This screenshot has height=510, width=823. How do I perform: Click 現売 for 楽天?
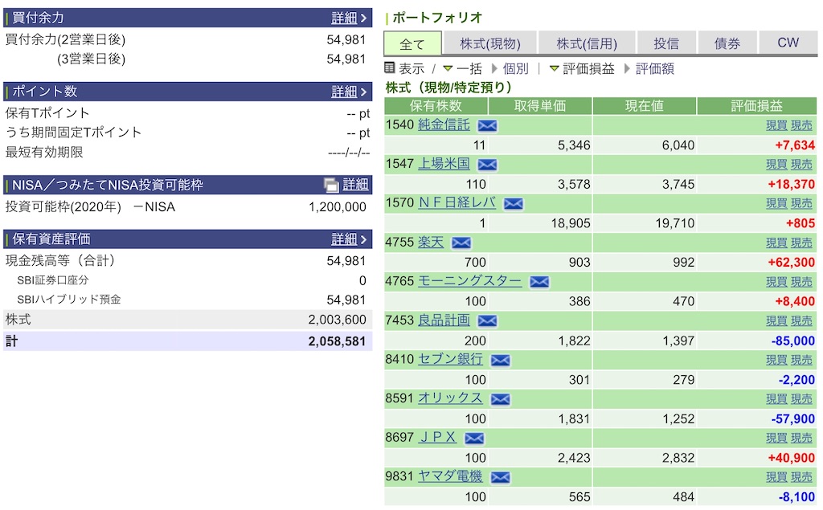coord(801,243)
